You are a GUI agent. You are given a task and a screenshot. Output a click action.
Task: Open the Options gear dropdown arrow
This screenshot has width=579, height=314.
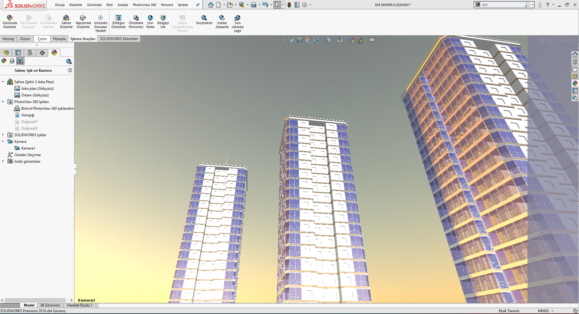tap(310, 5)
